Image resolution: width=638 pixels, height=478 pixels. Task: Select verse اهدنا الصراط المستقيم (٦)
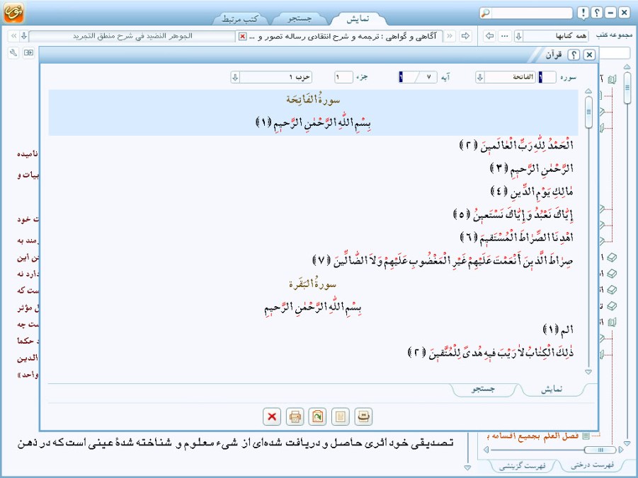coord(516,237)
